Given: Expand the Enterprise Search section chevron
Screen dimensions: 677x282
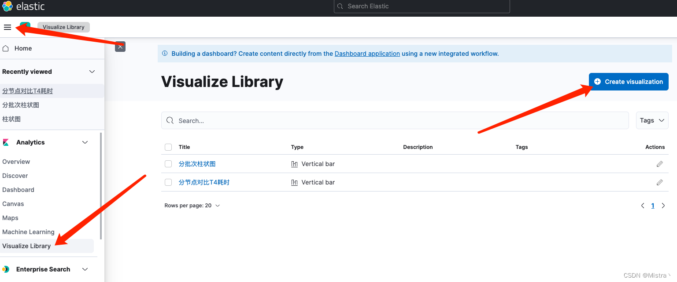Looking at the screenshot, I should pos(85,269).
